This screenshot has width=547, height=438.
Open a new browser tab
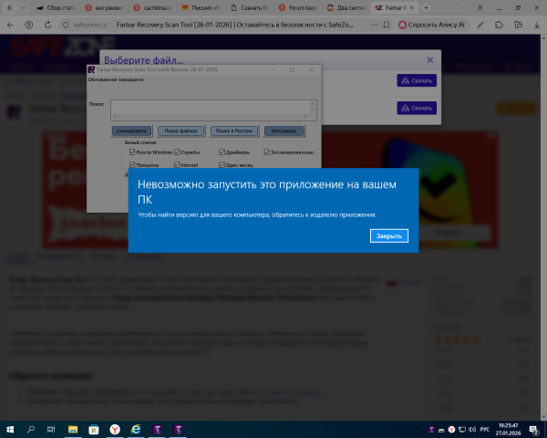(426, 7)
